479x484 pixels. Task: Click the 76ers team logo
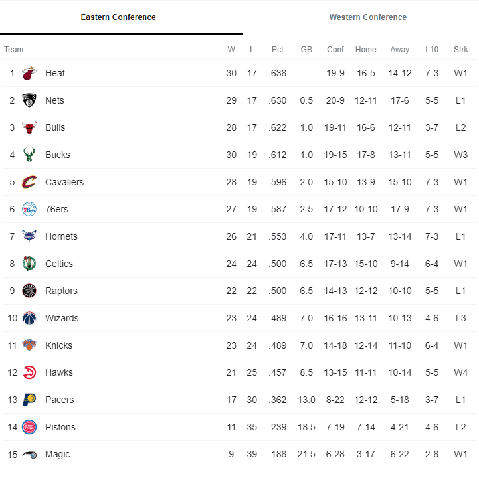click(29, 209)
